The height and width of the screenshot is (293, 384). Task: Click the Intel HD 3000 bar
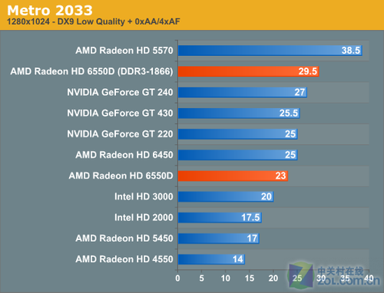(x=226, y=196)
